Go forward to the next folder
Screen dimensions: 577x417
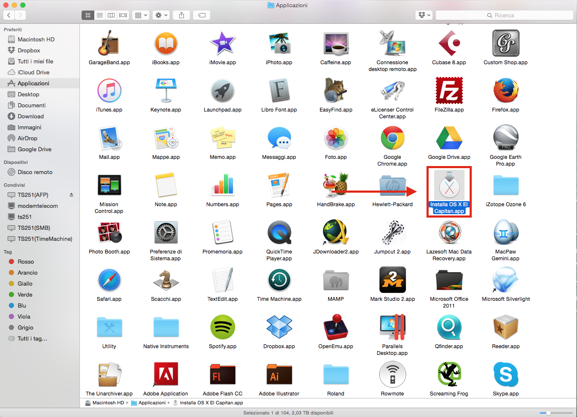click(x=20, y=15)
